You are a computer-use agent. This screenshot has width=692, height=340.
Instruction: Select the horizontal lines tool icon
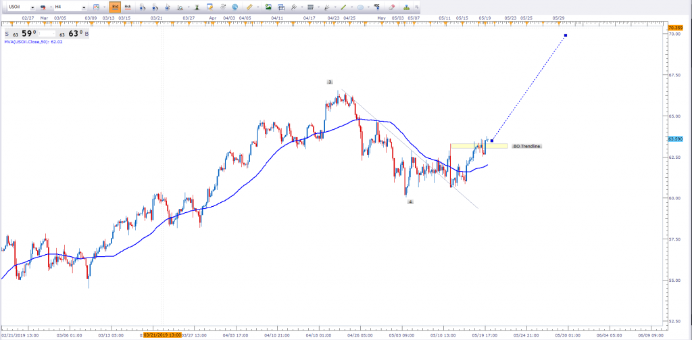(310, 6)
